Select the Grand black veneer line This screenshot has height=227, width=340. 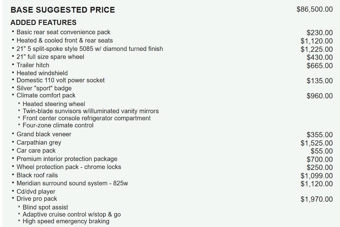pos(44,134)
